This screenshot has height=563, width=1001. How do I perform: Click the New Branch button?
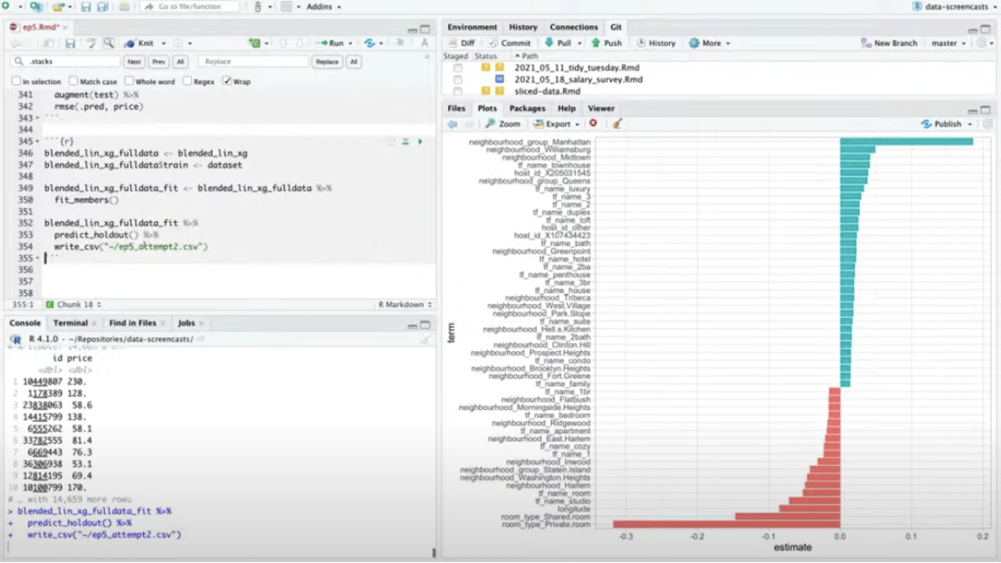pos(889,43)
